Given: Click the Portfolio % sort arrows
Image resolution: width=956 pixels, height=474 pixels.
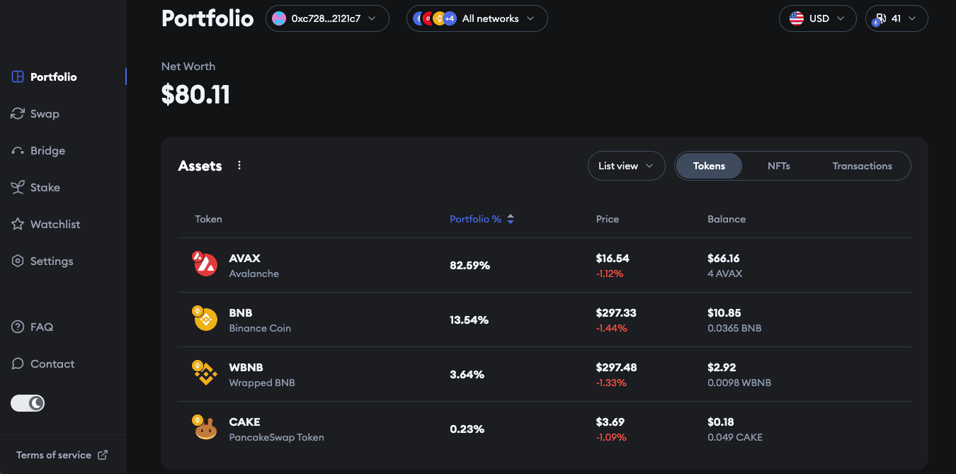Looking at the screenshot, I should (x=511, y=219).
